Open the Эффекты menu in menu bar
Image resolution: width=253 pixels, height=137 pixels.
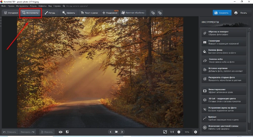[43, 6]
